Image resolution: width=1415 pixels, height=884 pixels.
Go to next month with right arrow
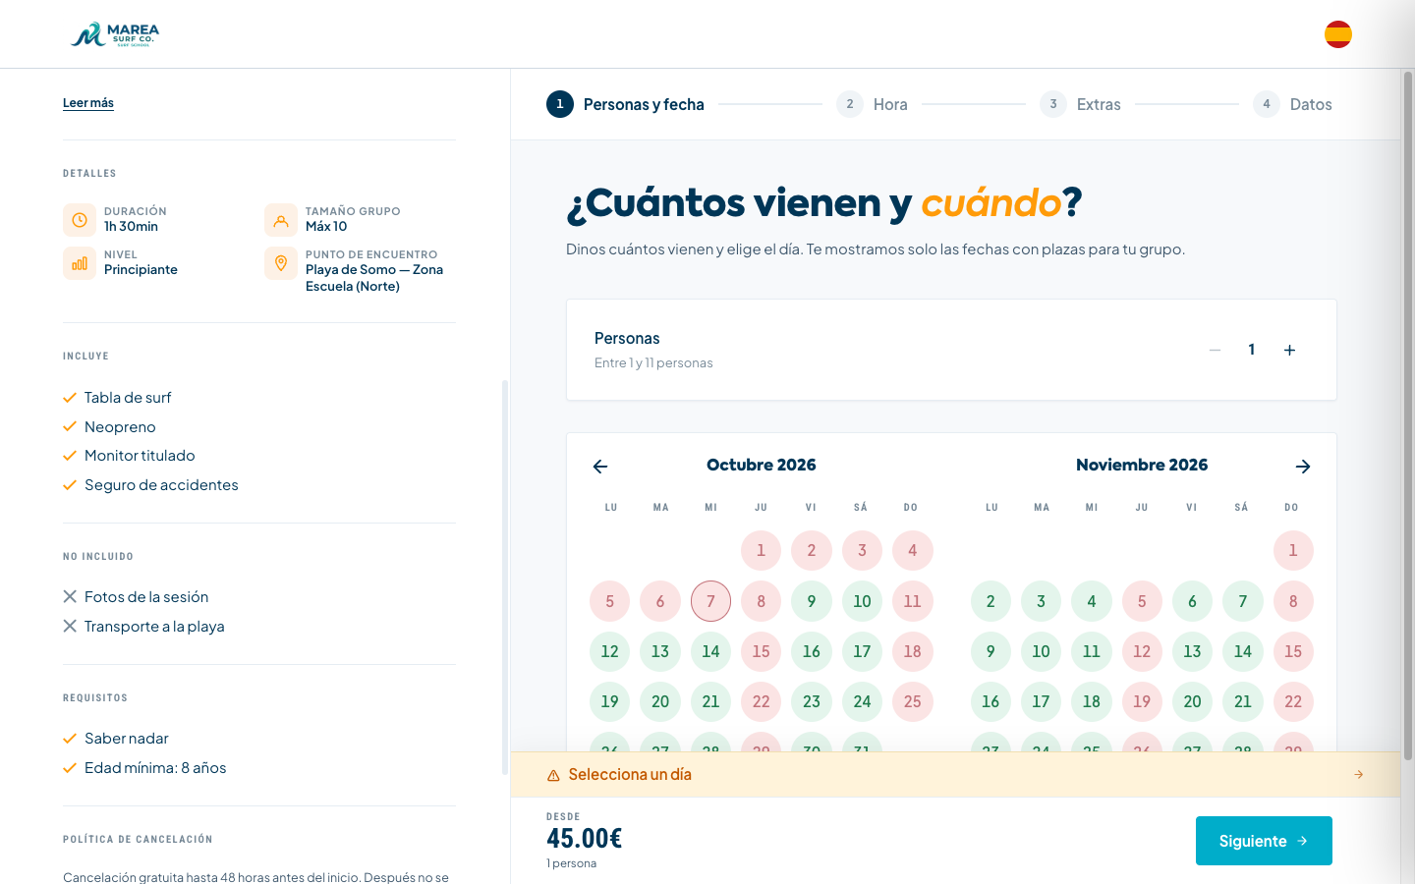click(1303, 467)
